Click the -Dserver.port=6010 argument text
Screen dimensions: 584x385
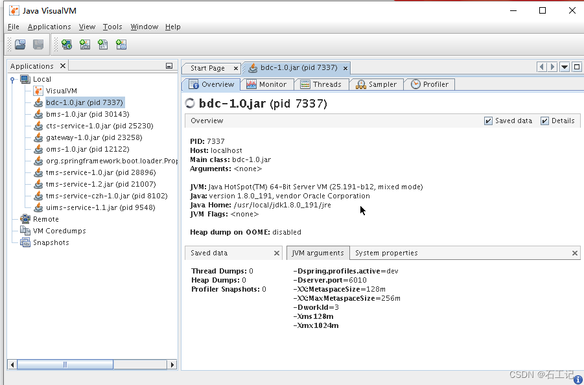pyautogui.click(x=330, y=280)
